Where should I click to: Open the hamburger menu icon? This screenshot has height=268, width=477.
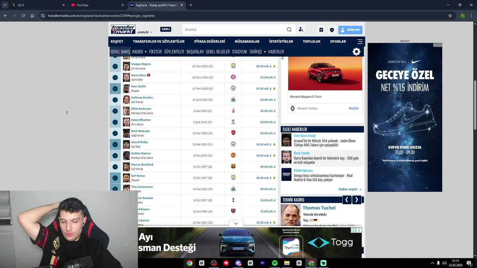[360, 42]
